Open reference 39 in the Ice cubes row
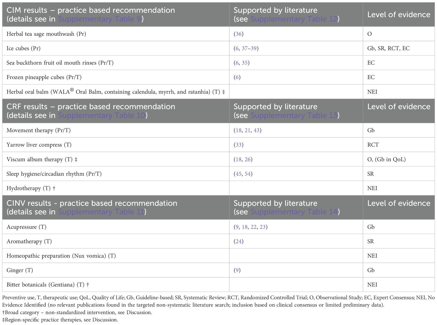Viewport: 437px width, 325px height. [254, 48]
